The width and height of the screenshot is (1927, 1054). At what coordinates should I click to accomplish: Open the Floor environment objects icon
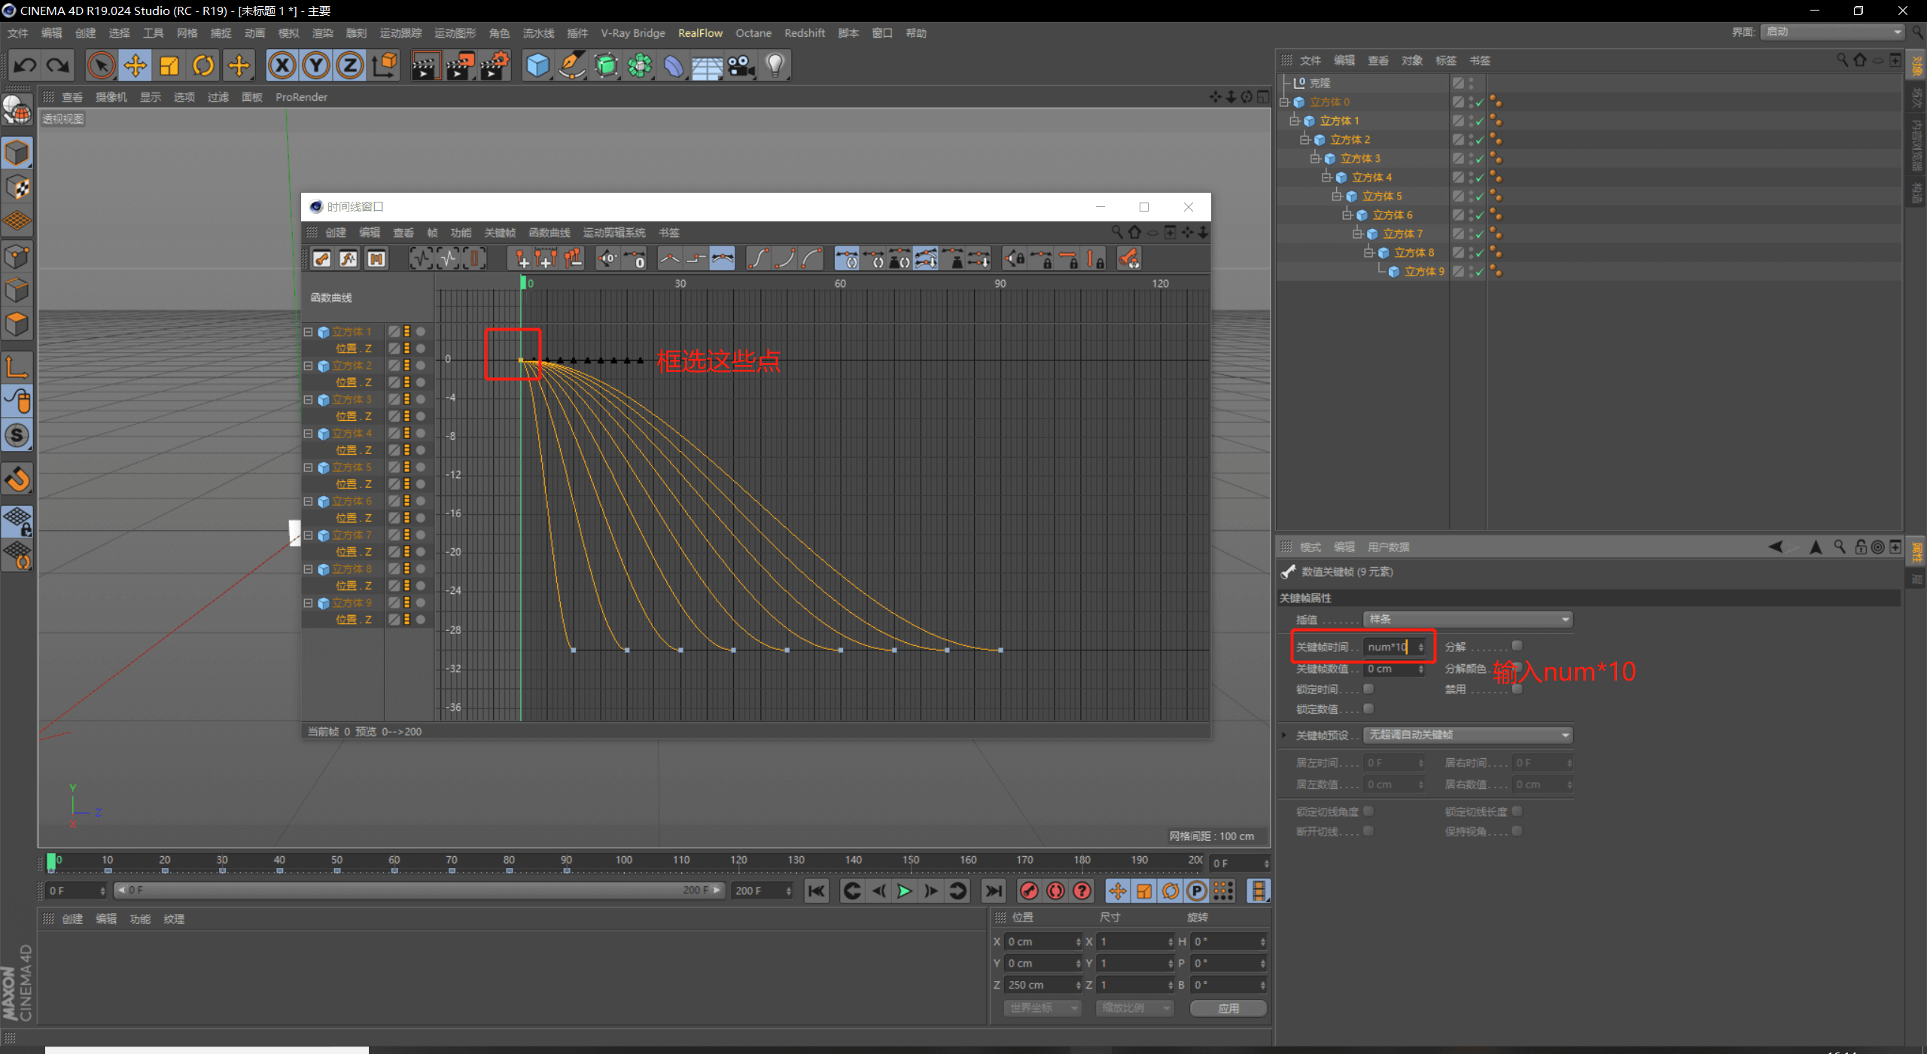tap(707, 65)
